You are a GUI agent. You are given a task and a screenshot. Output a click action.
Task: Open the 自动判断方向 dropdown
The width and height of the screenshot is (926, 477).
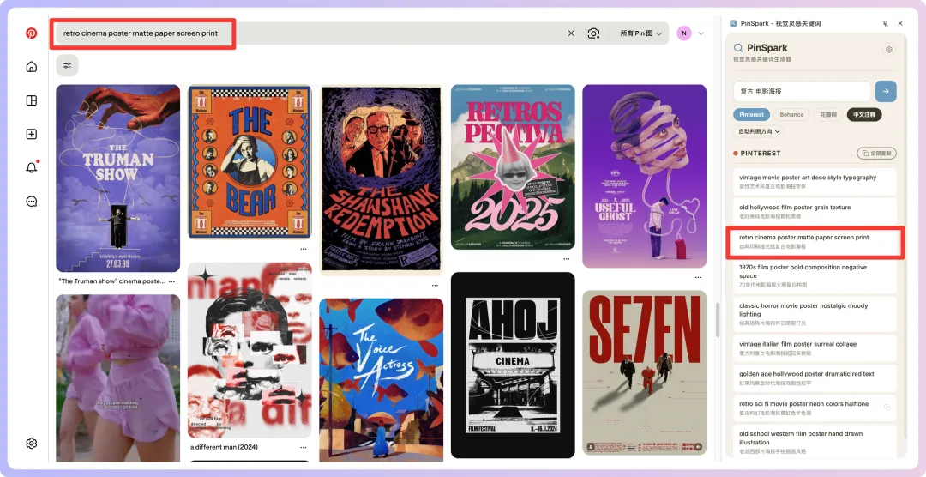click(758, 131)
